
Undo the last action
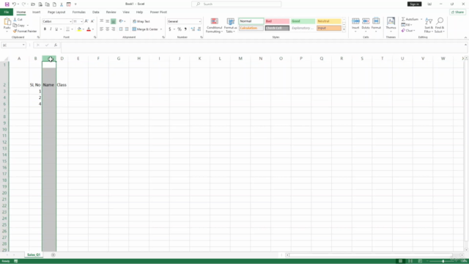[x=14, y=4]
